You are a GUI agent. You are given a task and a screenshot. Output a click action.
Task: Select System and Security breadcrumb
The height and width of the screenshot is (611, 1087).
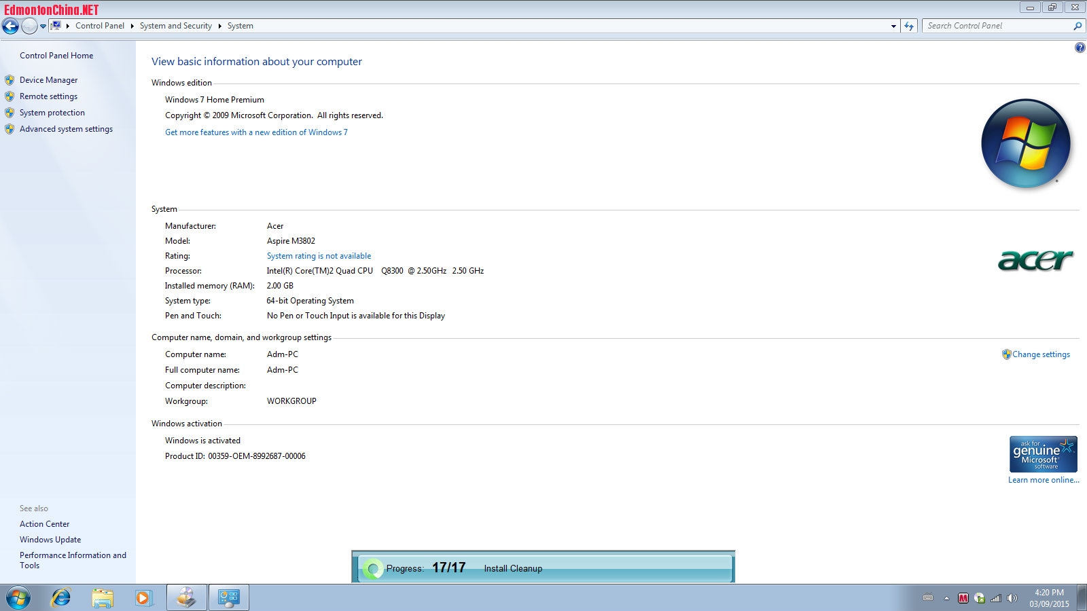click(x=175, y=26)
